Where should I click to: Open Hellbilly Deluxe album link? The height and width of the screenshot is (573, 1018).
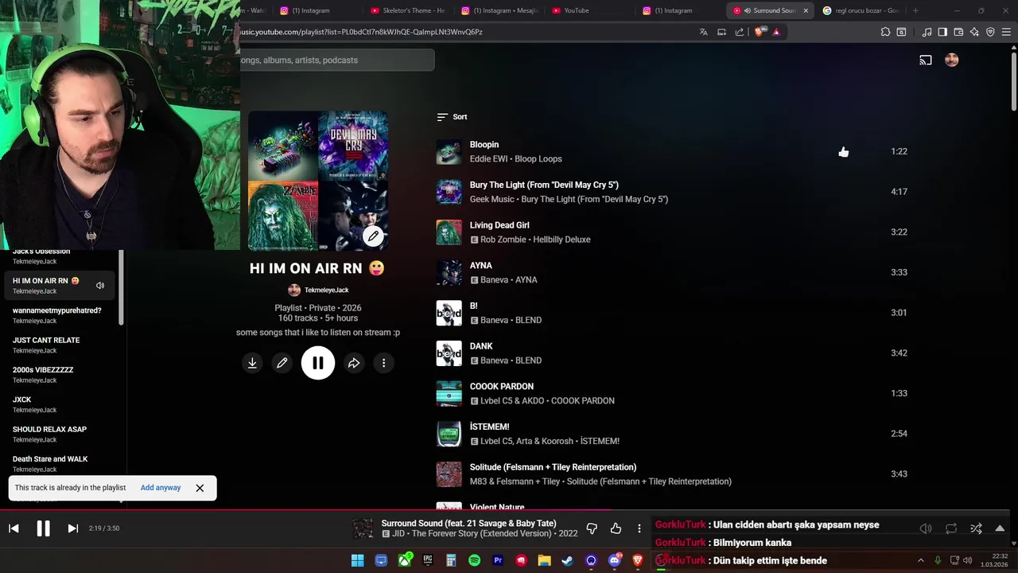(561, 240)
